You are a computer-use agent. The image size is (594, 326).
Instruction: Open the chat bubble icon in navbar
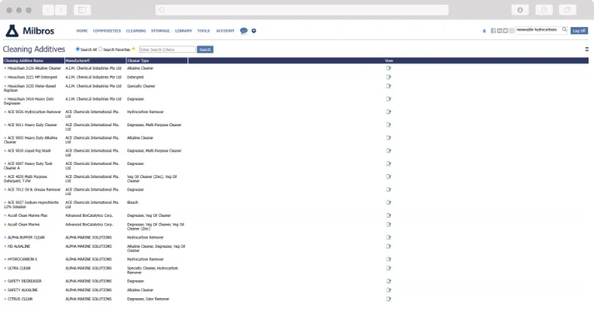pos(243,31)
